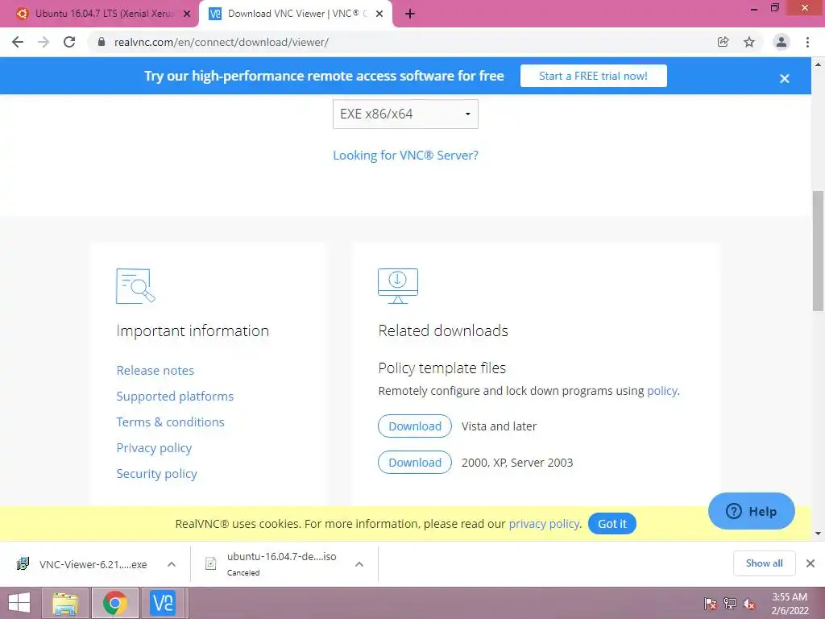Open network status tray icon
This screenshot has height=619, width=825.
(x=730, y=604)
